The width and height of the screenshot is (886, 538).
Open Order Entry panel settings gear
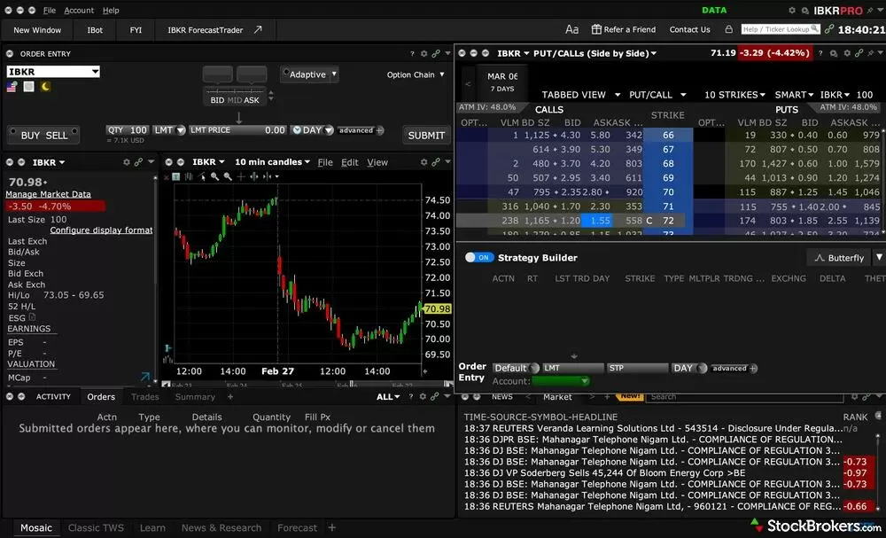[424, 54]
